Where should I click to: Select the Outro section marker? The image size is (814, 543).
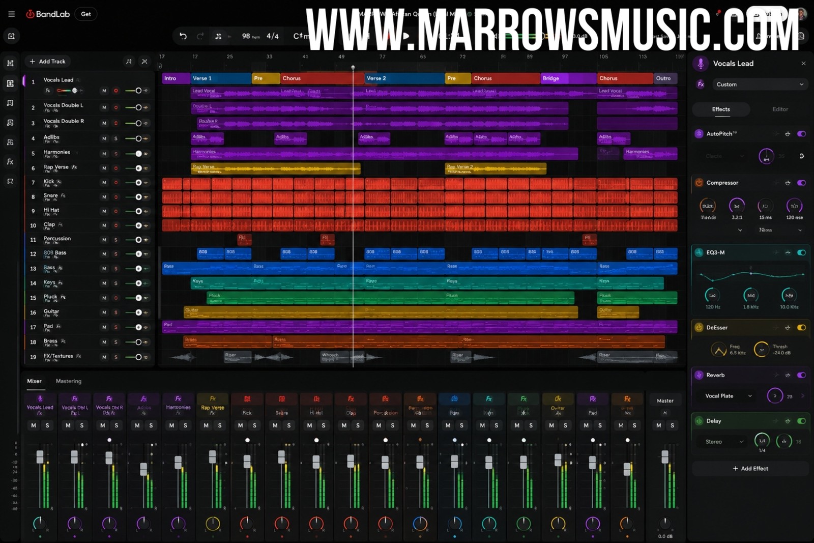pyautogui.click(x=665, y=78)
